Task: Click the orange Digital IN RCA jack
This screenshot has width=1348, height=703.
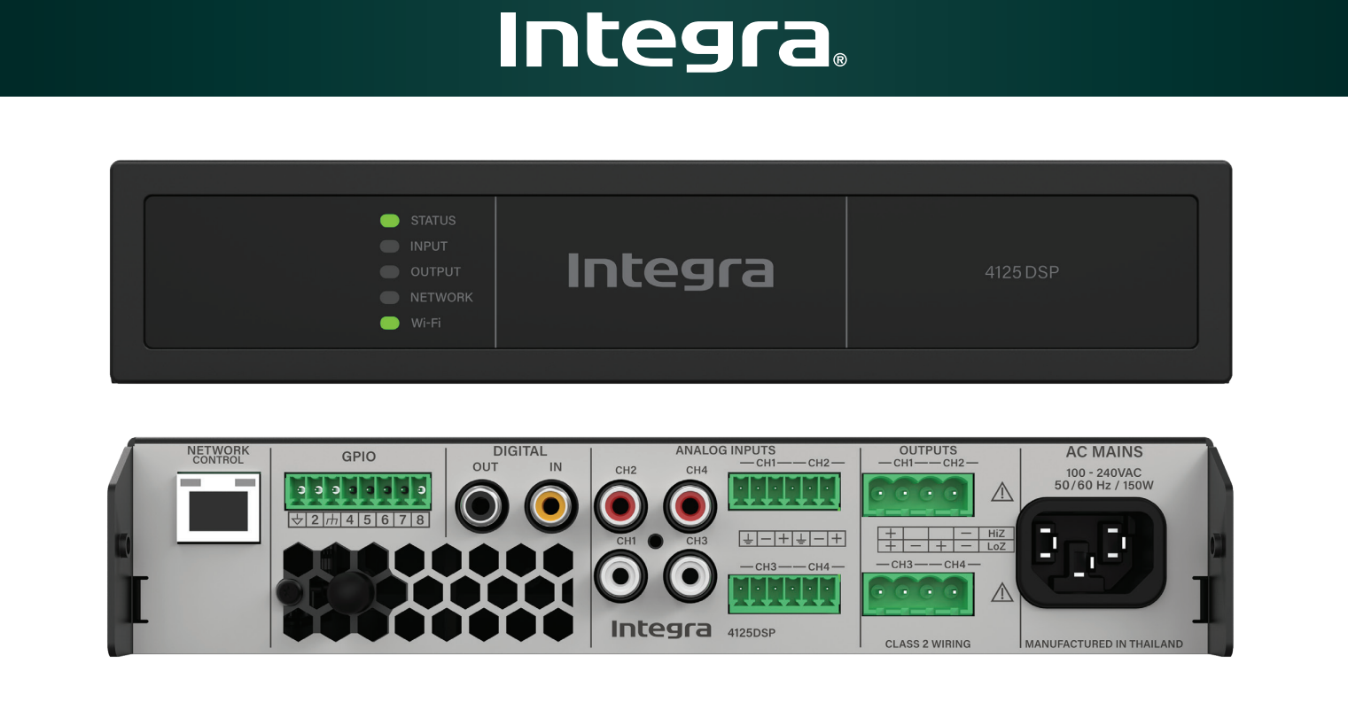Action: 551,507
